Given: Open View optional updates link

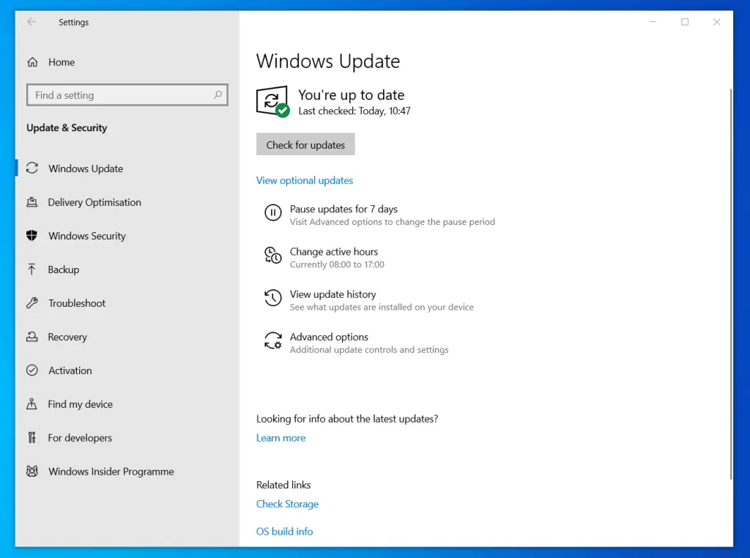Looking at the screenshot, I should tap(305, 180).
